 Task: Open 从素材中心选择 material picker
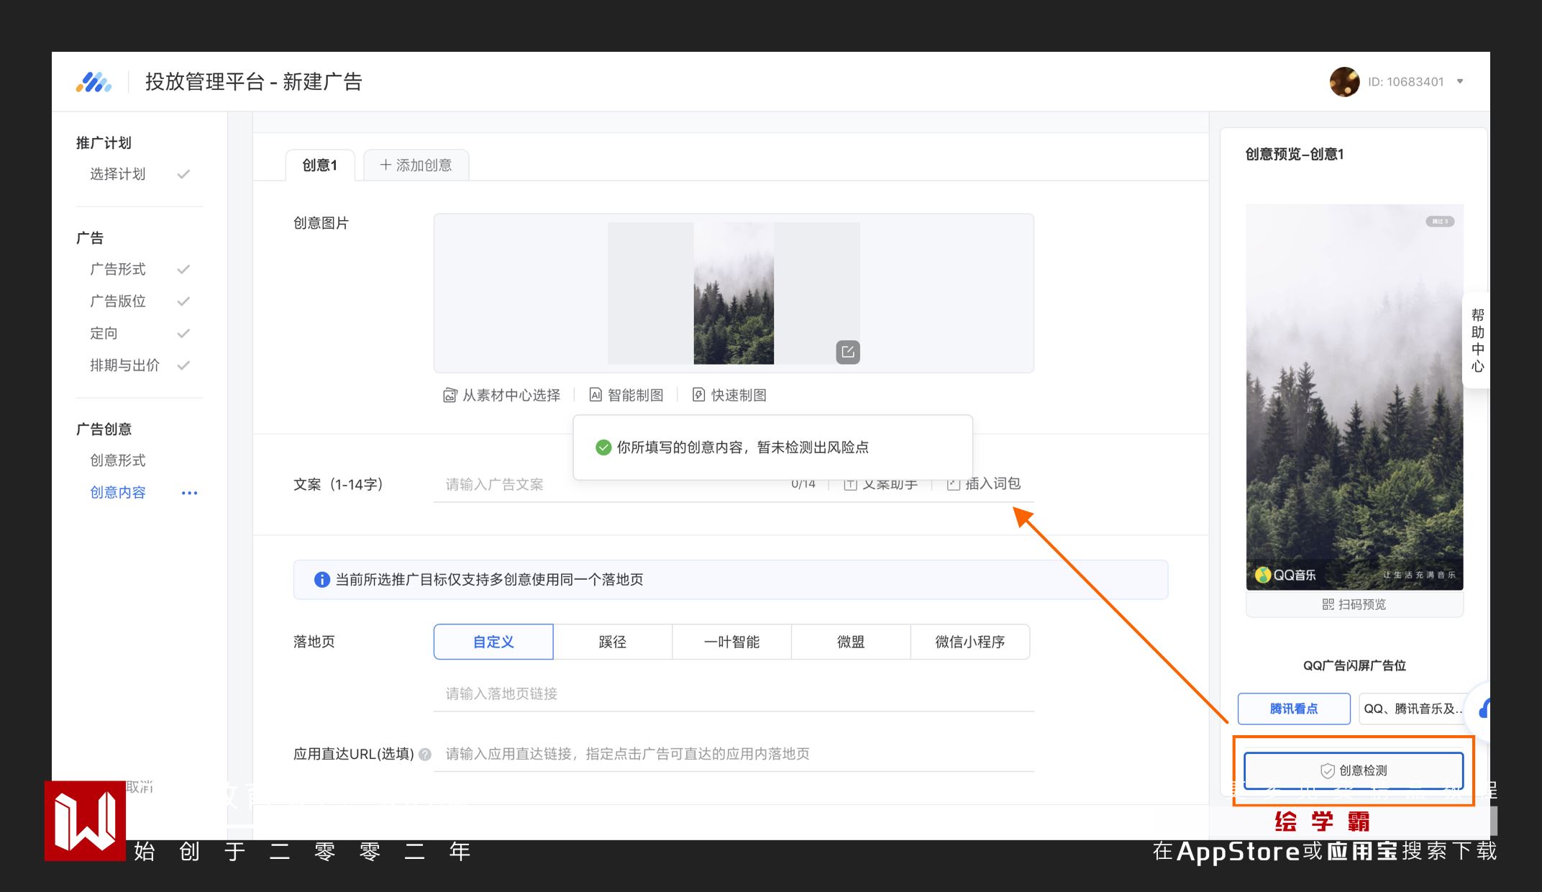502,395
